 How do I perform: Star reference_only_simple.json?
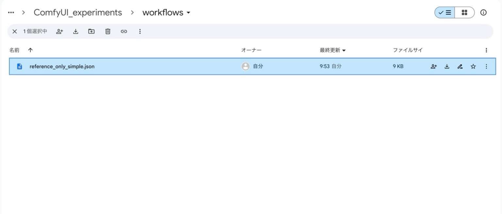pos(473,66)
